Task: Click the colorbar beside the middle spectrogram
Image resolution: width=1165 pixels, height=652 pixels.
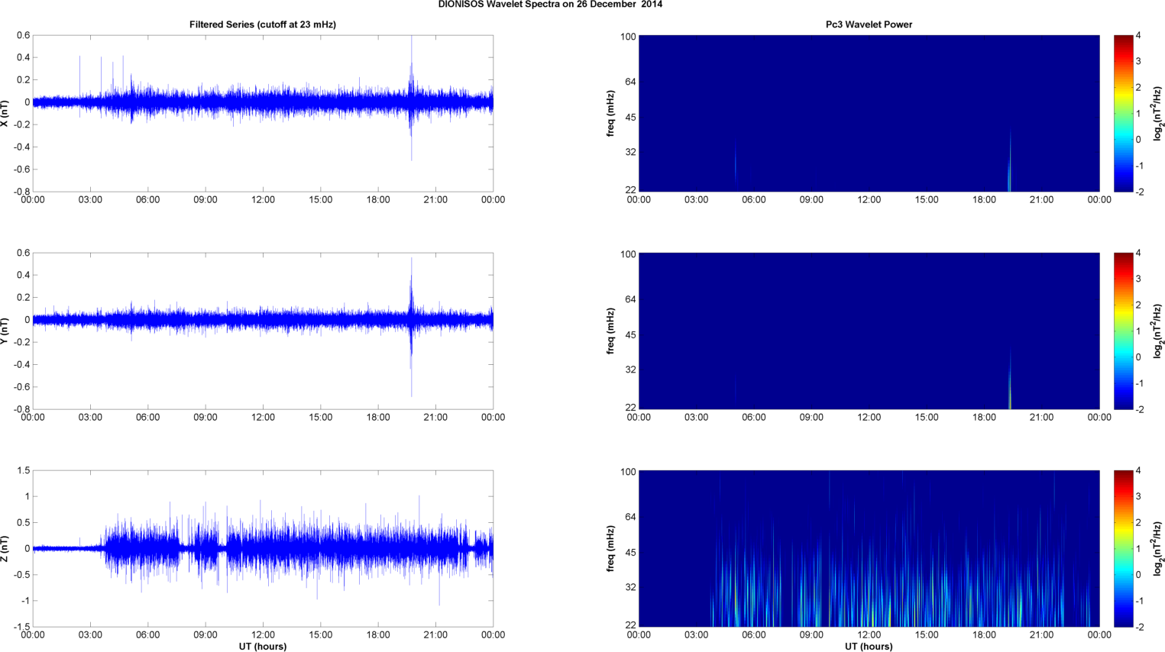Action: (x=1123, y=331)
